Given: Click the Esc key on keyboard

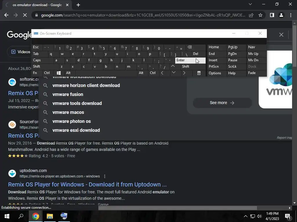Looking at the screenshot, I should (37, 47).
